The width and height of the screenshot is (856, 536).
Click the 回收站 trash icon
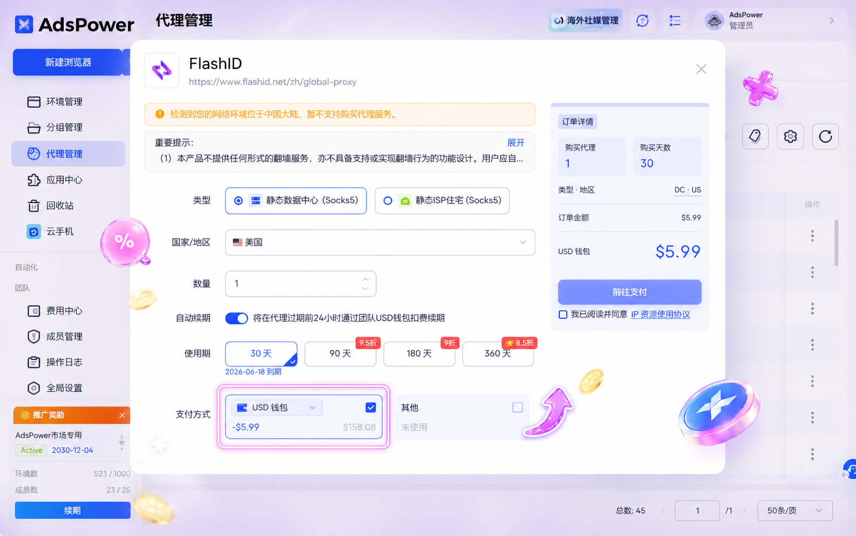point(34,206)
